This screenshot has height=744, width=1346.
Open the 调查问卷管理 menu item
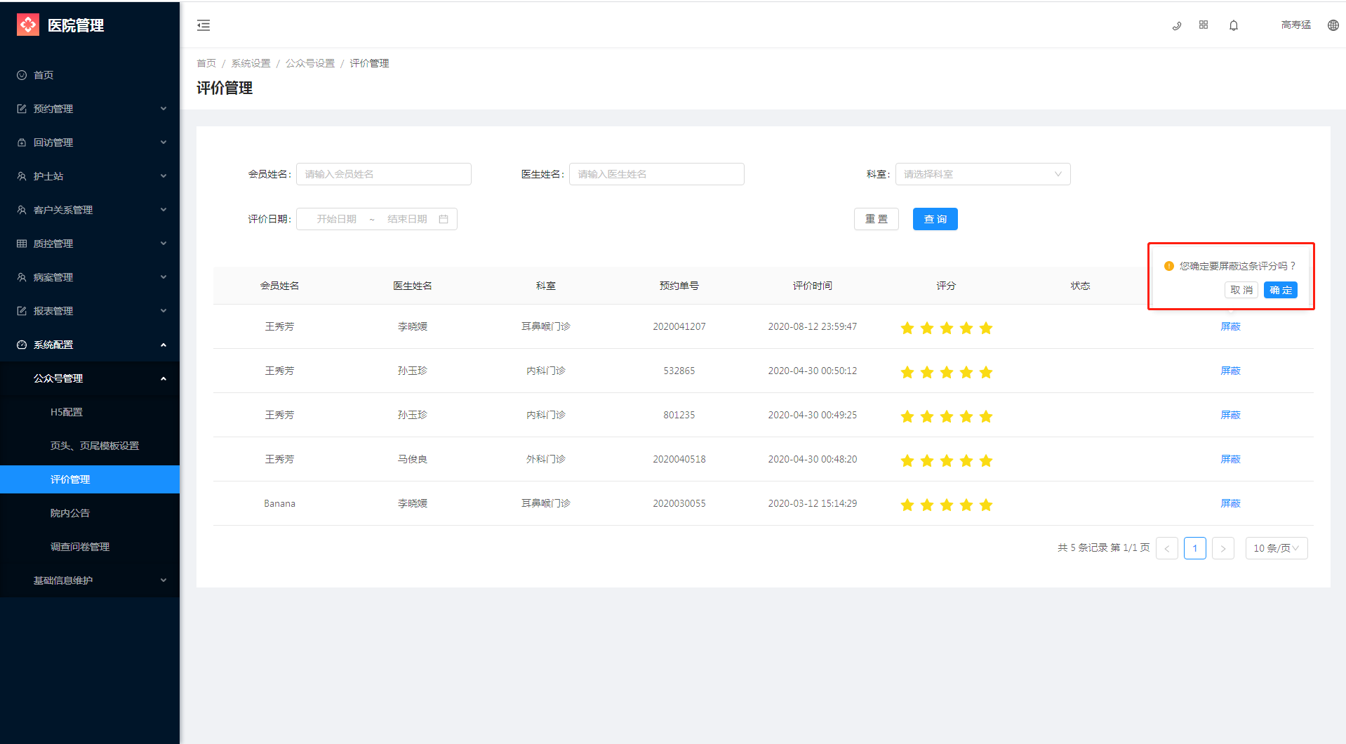click(x=90, y=547)
